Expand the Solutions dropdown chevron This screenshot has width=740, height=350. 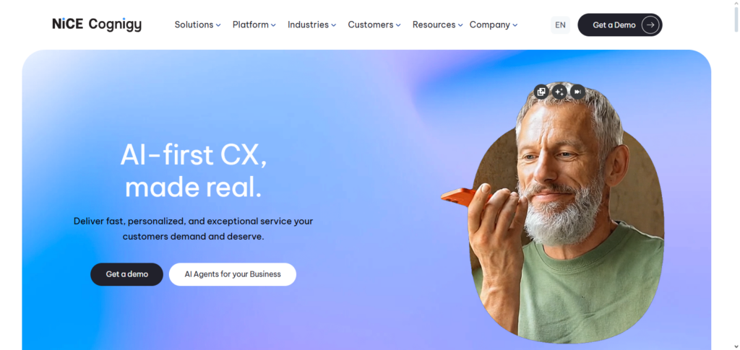(x=218, y=25)
